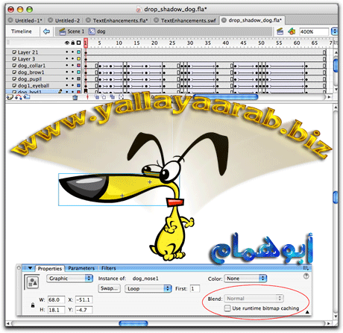Image resolution: width=343 pixels, height=333 pixels.
Task: Click the Timeline toggle button
Action: click(x=22, y=31)
